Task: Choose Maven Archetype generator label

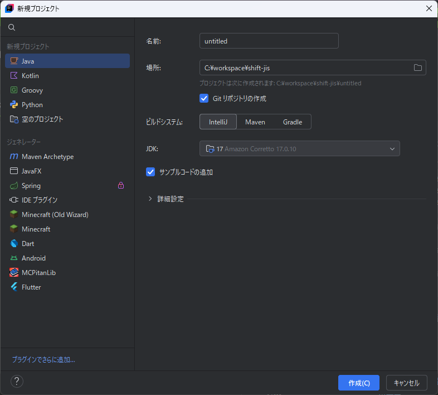Action: tap(48, 157)
